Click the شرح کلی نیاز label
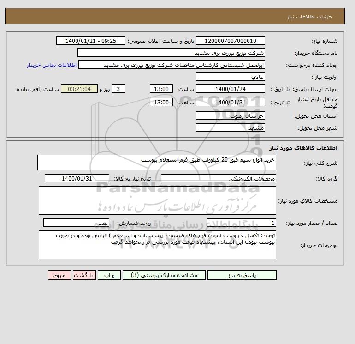Screen dimensions: 355x344 tap(320, 163)
